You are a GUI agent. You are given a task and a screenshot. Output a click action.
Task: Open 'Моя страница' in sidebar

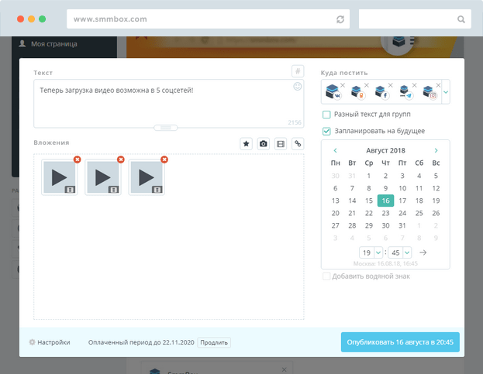(x=53, y=44)
